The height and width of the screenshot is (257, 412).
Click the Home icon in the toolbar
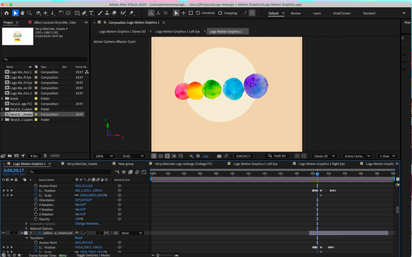[x=7, y=13]
